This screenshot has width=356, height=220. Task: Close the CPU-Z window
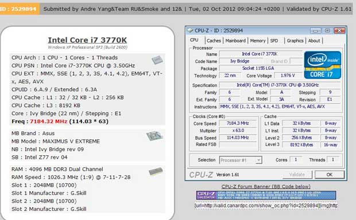(x=339, y=30)
